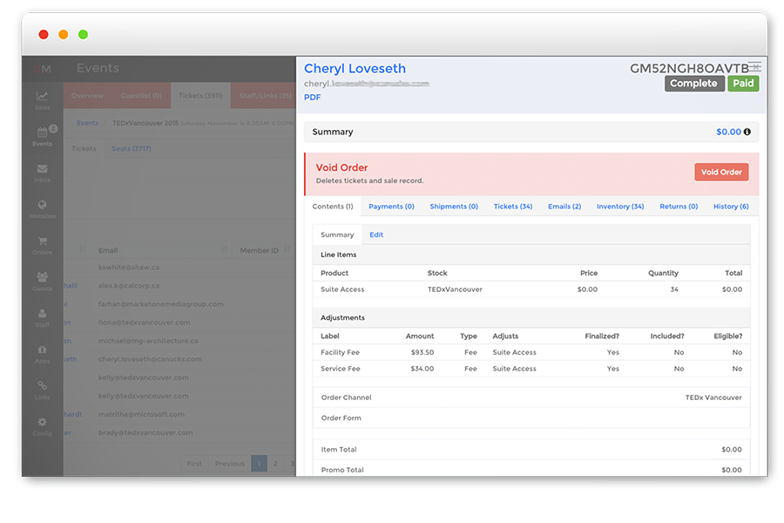Open the Tickets (3911) event tab
784x523 pixels.
199,96
